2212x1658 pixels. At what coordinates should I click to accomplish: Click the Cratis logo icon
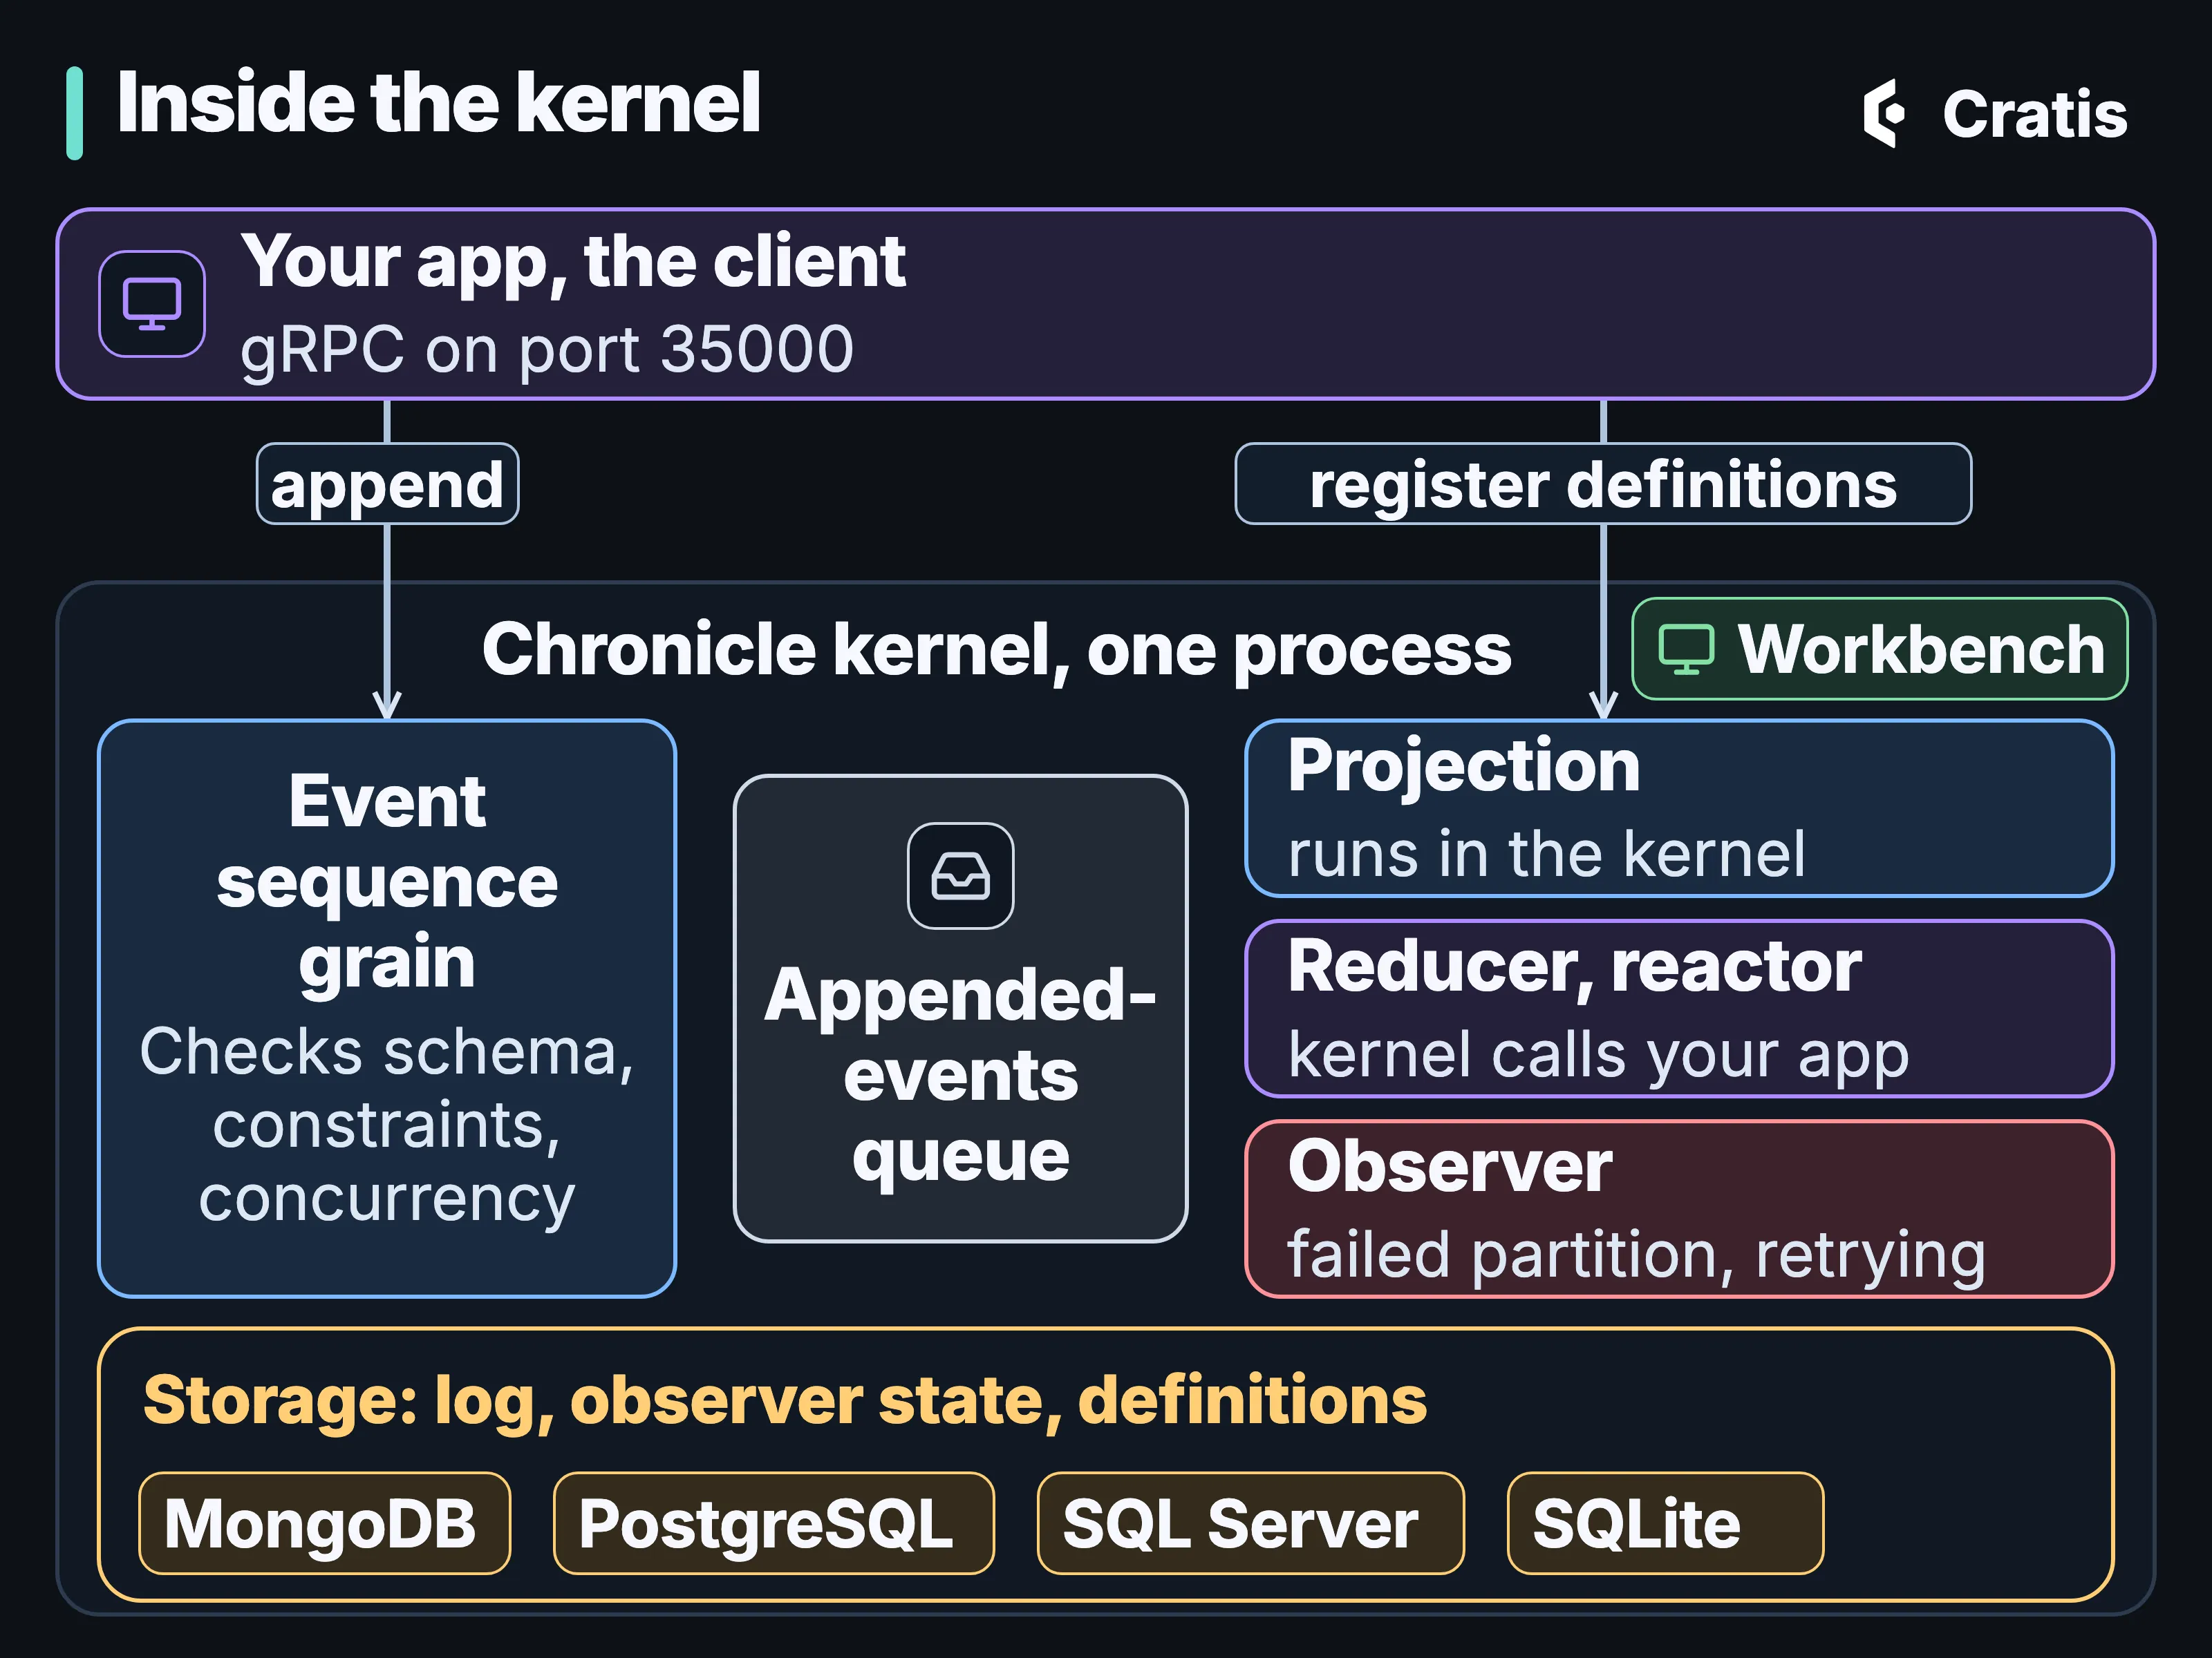[1884, 113]
